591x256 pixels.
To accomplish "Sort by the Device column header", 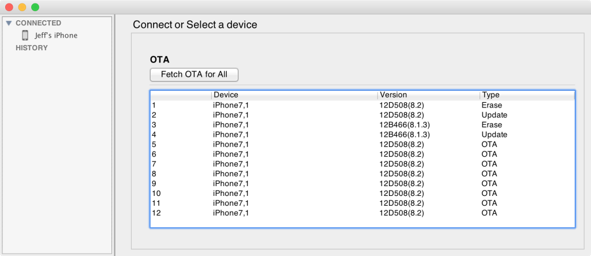I will pyautogui.click(x=226, y=95).
